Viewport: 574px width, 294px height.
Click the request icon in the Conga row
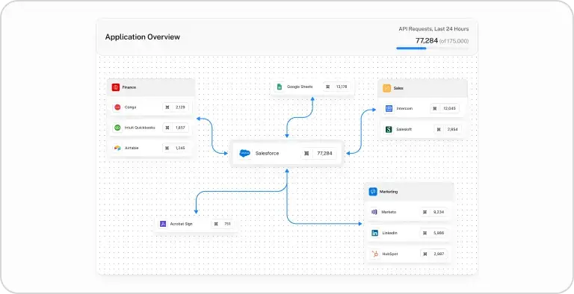click(x=167, y=107)
